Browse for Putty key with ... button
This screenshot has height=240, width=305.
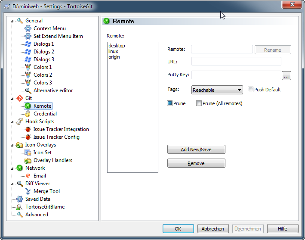(x=287, y=75)
